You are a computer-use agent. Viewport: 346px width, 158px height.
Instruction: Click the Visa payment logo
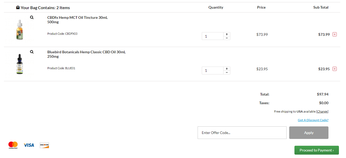(29, 145)
